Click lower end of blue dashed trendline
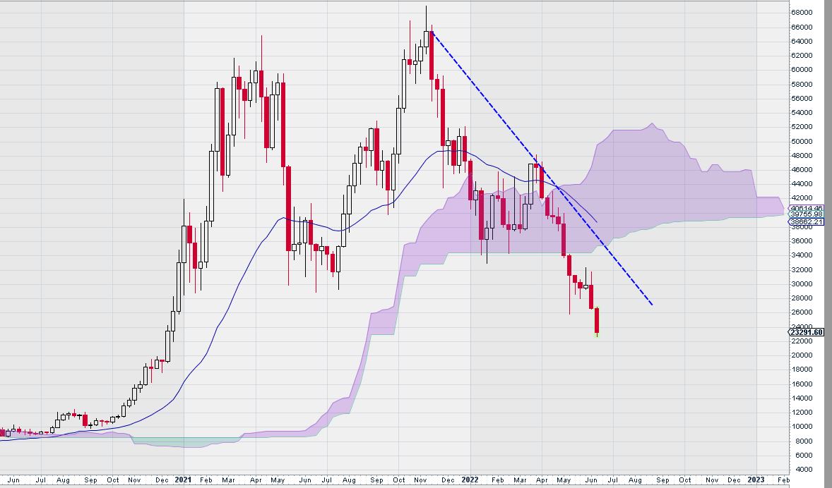832x488 pixels. 652,304
